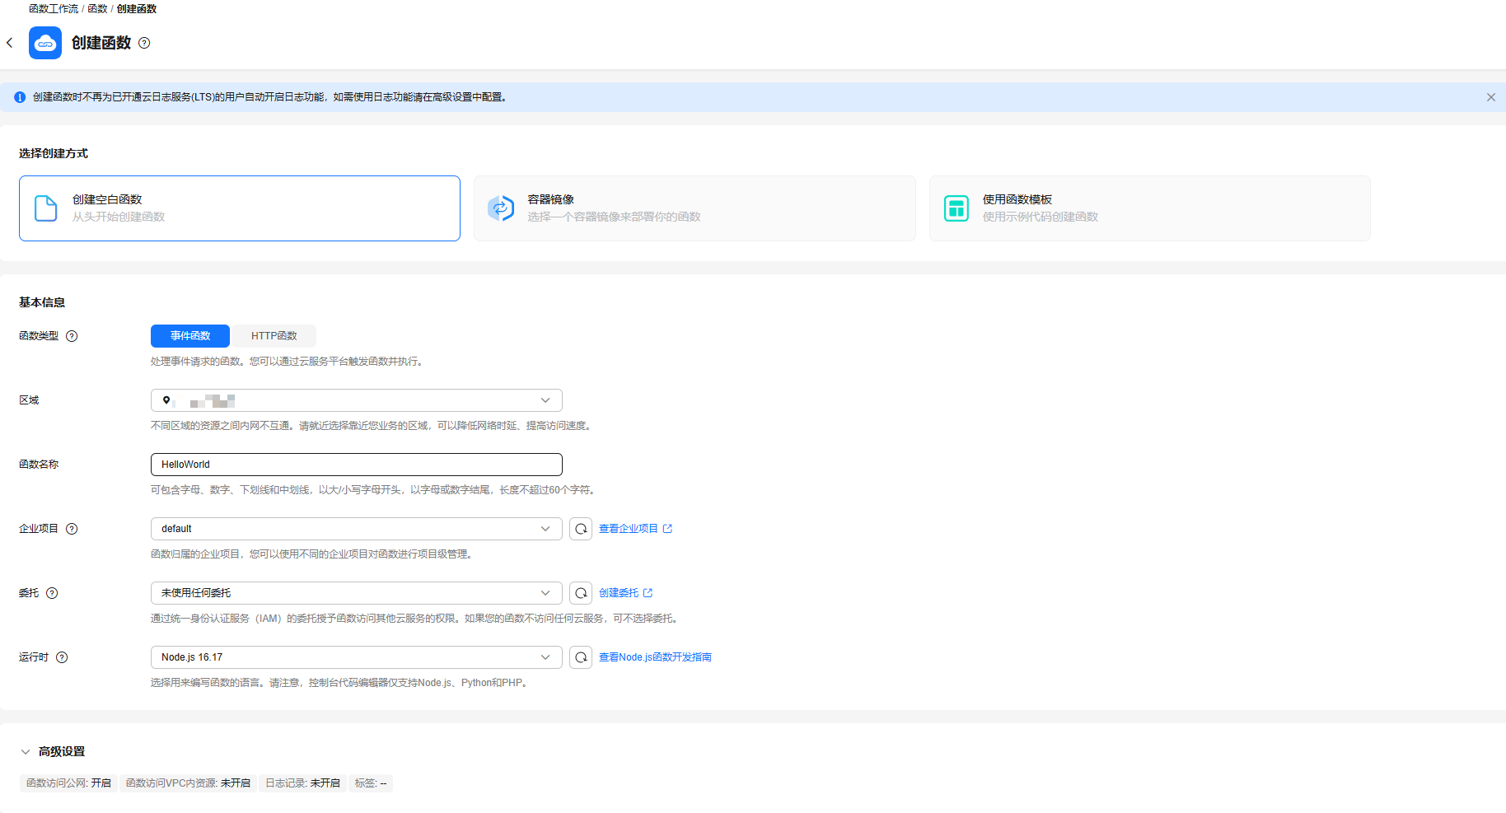Viewport: 1506px width, 813px height.
Task: Open the 委托 dropdown showing 未使用任何委托
Action: coord(357,593)
